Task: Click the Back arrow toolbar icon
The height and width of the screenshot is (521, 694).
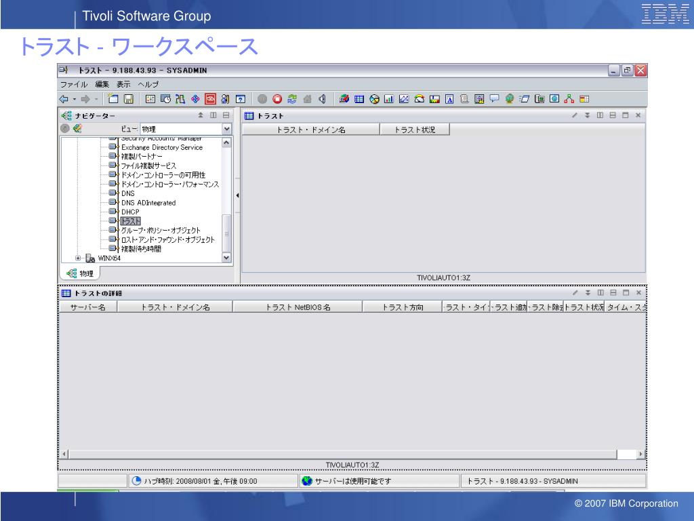Action: pyautogui.click(x=64, y=99)
